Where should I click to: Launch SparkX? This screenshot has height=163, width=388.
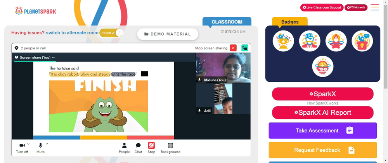323,94
